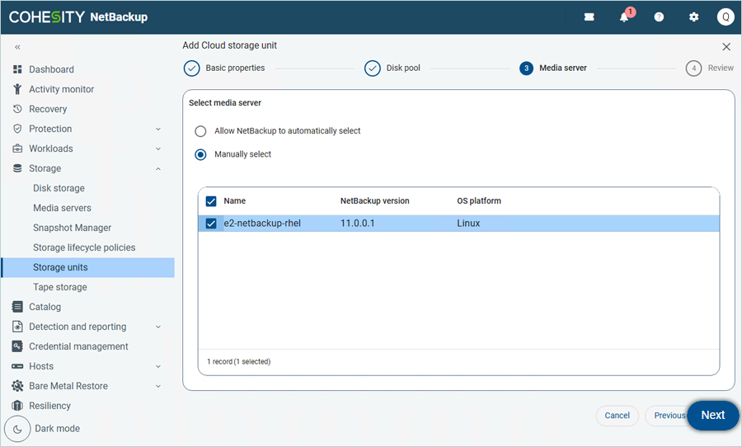This screenshot has height=447, width=742.
Task: Click the Dashboard icon in sidebar
Action: click(x=17, y=69)
